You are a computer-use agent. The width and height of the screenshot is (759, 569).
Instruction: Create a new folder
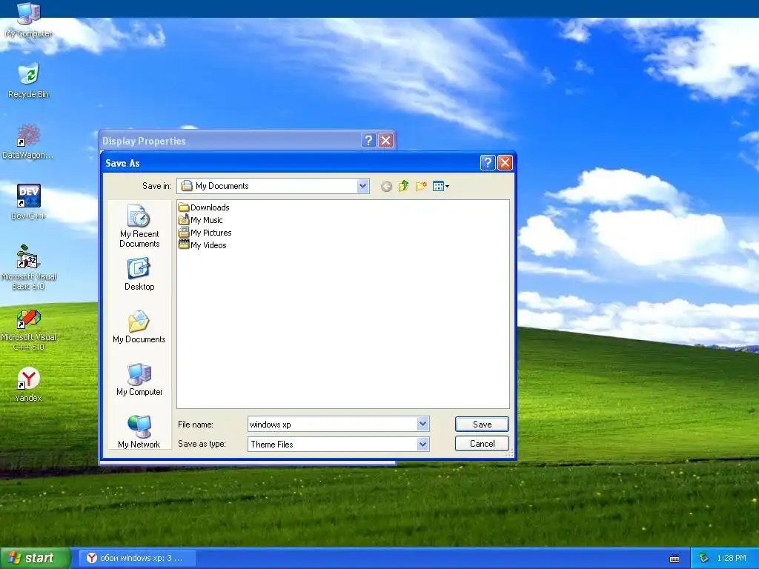421,186
